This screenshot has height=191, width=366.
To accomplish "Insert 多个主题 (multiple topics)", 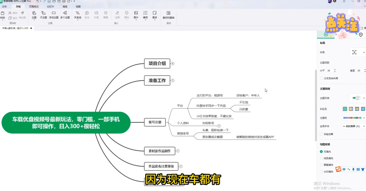I will point(65,14).
